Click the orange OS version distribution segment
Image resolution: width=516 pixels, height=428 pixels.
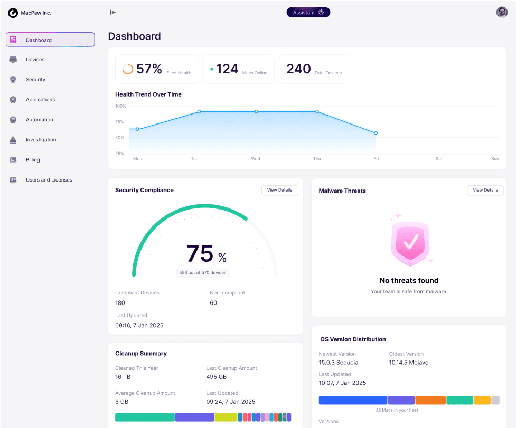430,400
